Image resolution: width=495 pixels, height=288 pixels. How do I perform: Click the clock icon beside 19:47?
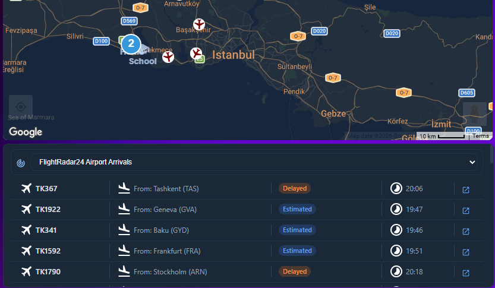coord(396,209)
